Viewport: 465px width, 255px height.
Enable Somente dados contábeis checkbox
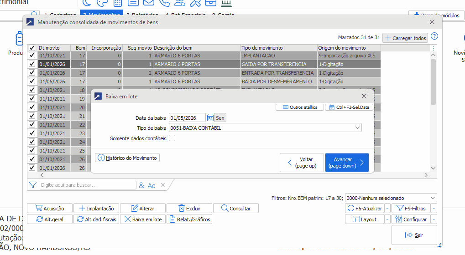[x=172, y=138]
